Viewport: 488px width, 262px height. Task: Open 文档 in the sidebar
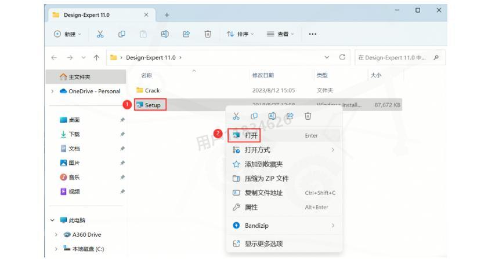click(70, 149)
